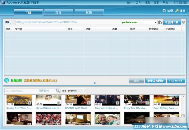Open 视频侦测 link
The image size is (189, 130).
(x=16, y=80)
